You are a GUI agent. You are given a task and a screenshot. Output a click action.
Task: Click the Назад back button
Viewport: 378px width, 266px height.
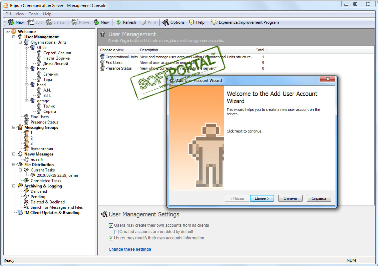pyautogui.click(x=237, y=198)
